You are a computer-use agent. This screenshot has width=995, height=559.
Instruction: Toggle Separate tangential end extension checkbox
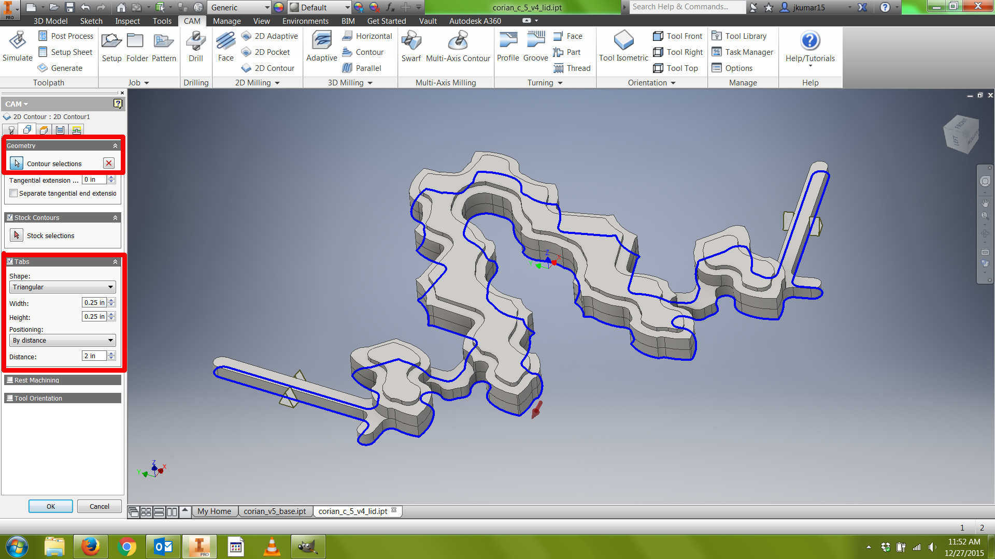point(13,193)
